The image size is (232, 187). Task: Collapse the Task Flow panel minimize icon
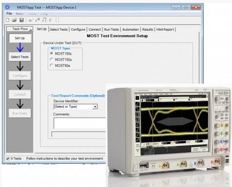(31, 29)
